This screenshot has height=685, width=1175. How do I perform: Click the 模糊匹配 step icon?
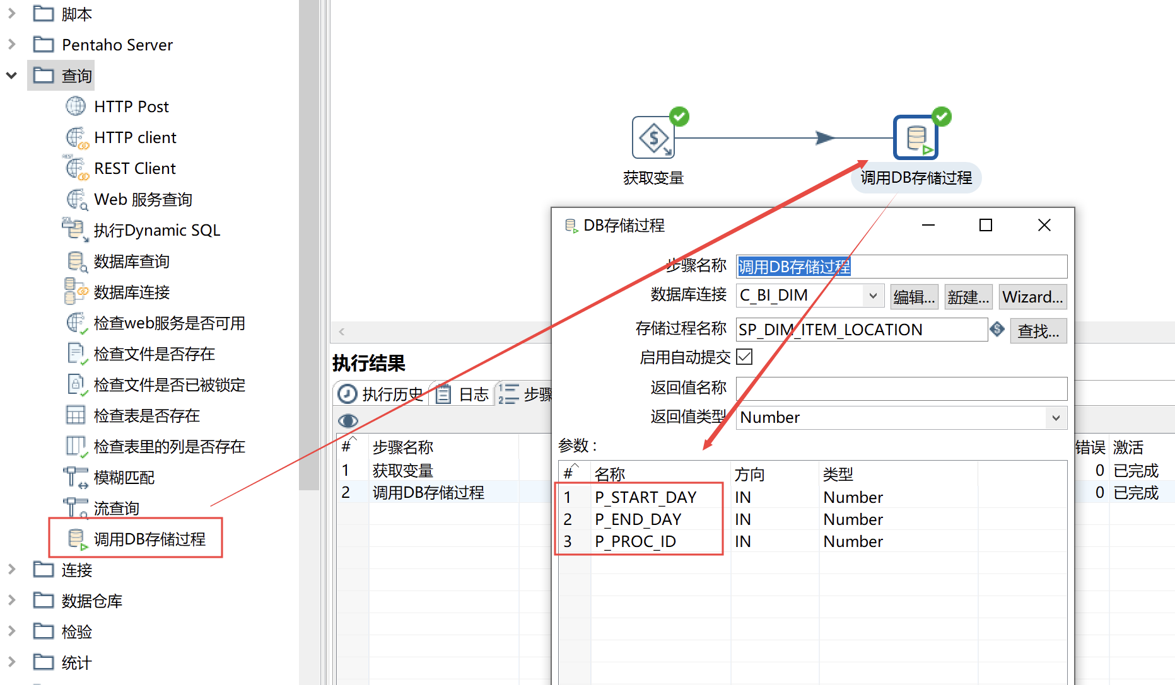pyautogui.click(x=76, y=477)
